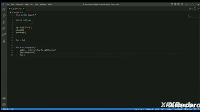Click the 'hue = 0.0' code line

click(21, 40)
